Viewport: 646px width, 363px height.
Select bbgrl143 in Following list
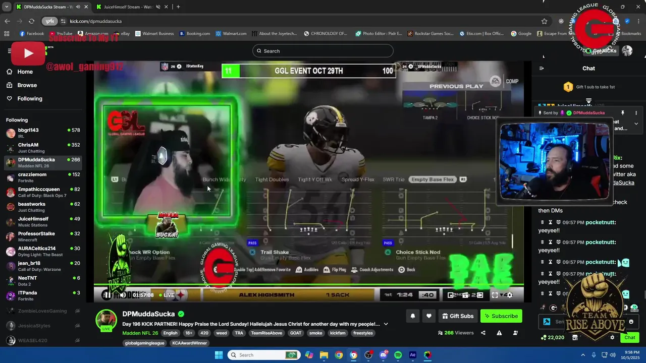pyautogui.click(x=43, y=133)
